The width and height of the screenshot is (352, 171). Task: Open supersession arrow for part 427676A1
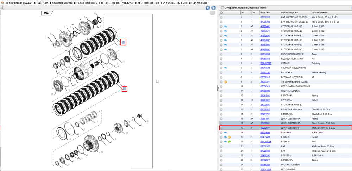point(225,36)
